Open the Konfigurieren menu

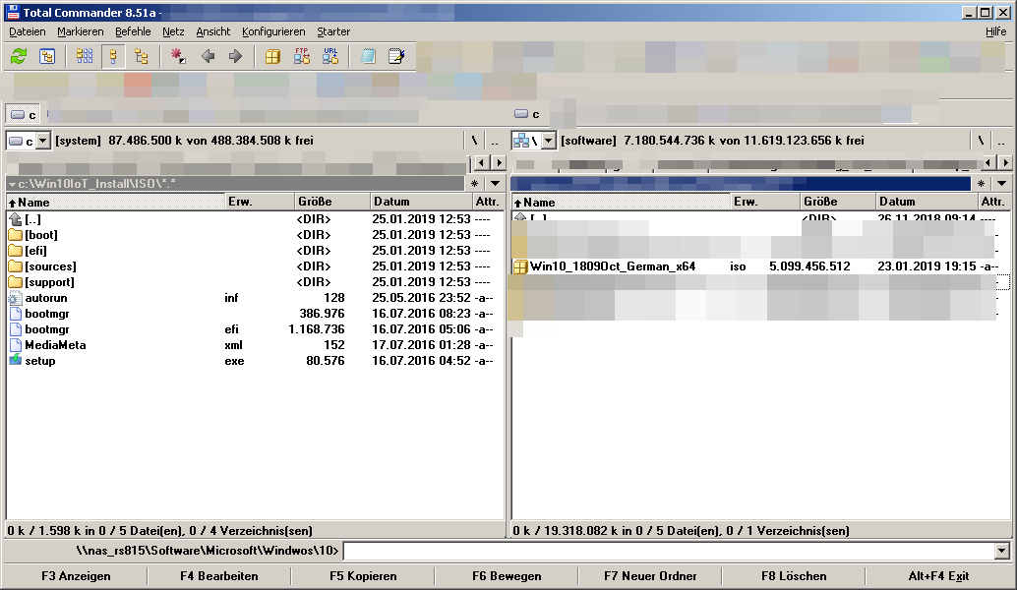[273, 31]
